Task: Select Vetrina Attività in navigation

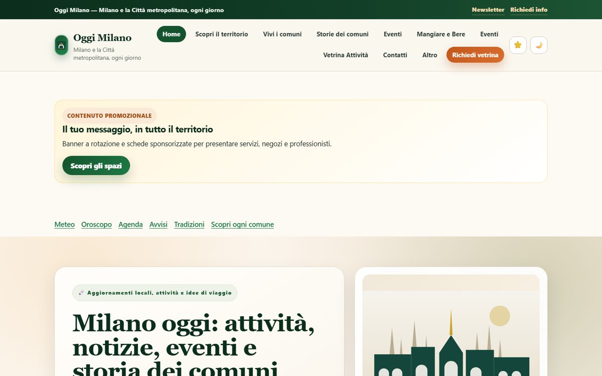Action: (x=346, y=55)
